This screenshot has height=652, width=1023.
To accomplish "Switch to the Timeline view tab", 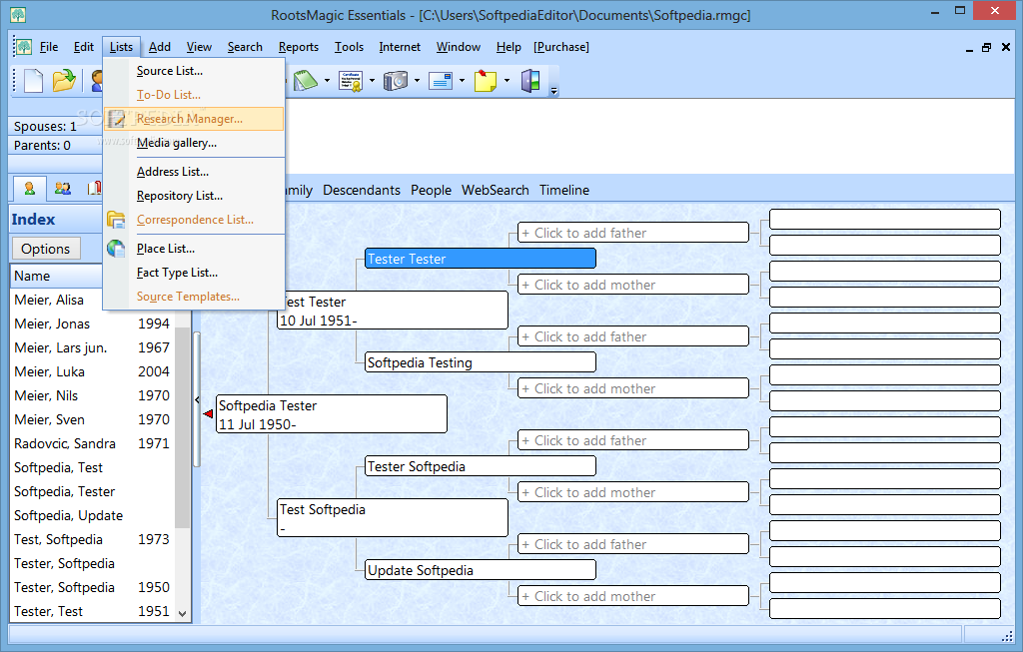I will [564, 191].
